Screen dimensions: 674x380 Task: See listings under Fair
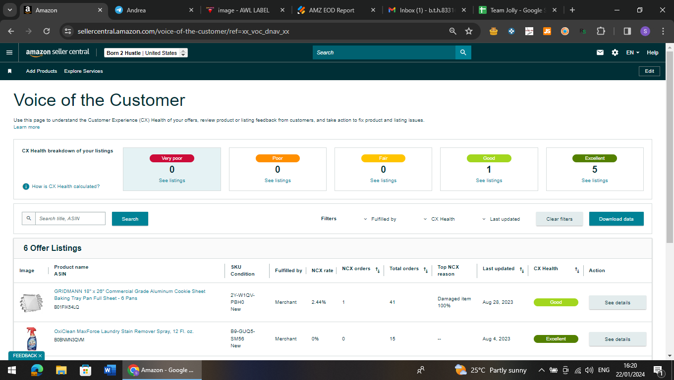(x=383, y=181)
